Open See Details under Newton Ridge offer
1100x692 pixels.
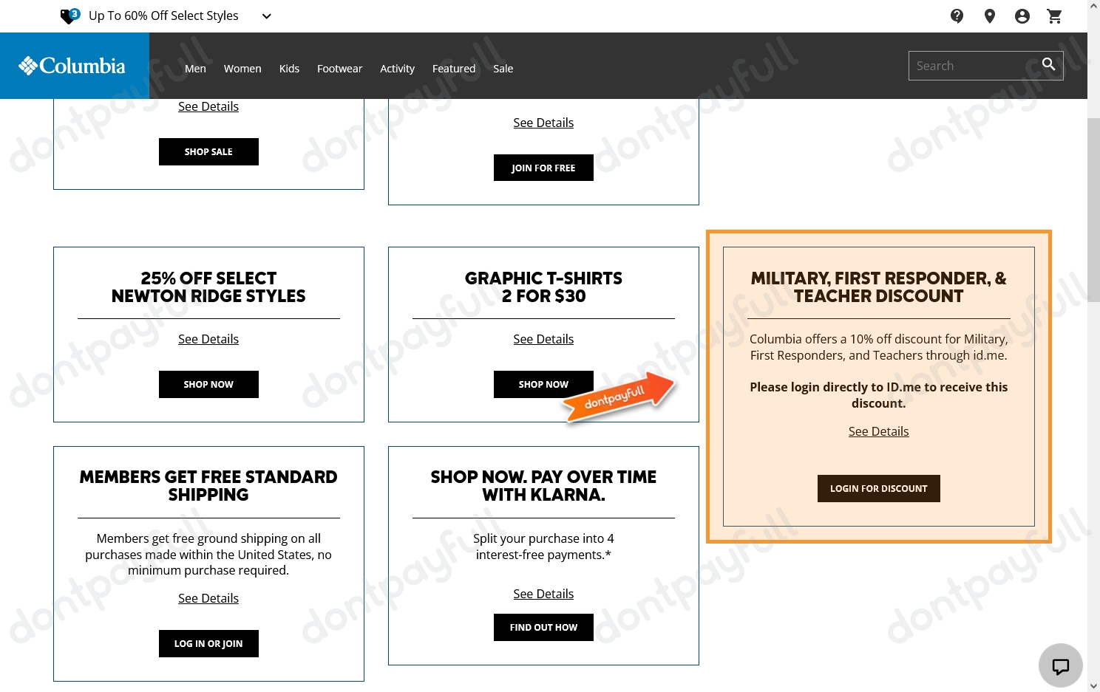tap(208, 338)
